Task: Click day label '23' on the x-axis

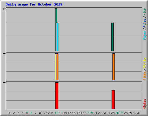Action: tap(104, 113)
